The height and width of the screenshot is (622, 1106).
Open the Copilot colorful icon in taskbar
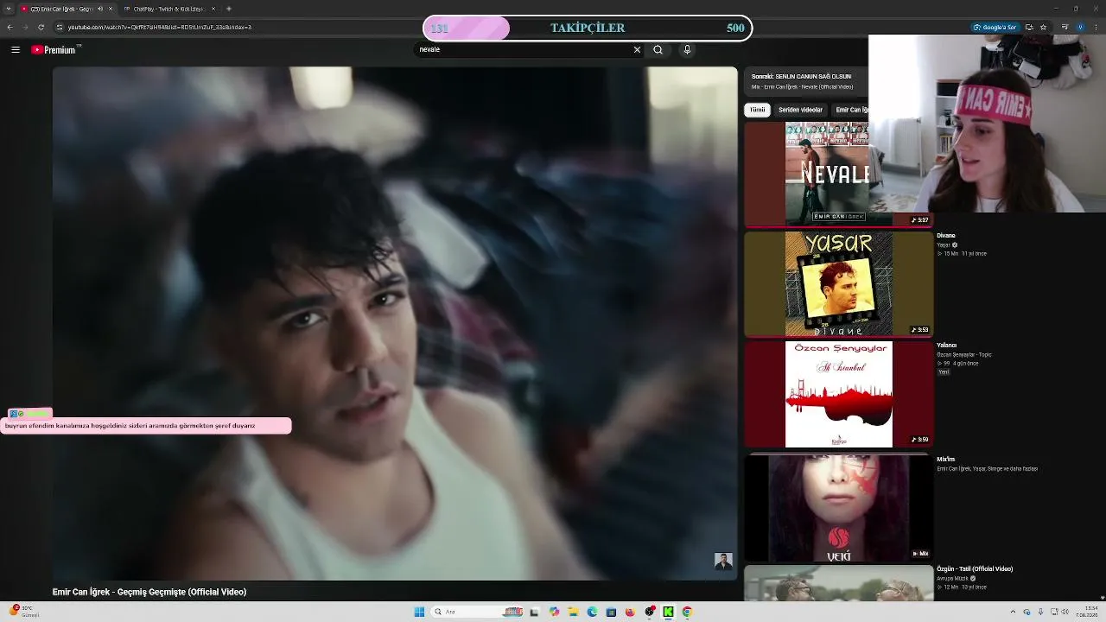click(x=554, y=612)
